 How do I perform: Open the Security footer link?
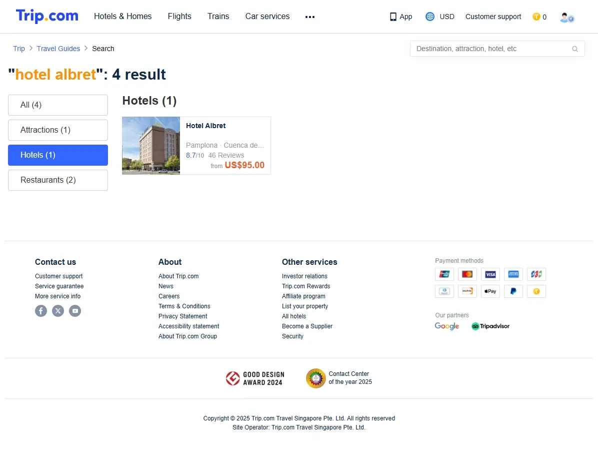(292, 336)
